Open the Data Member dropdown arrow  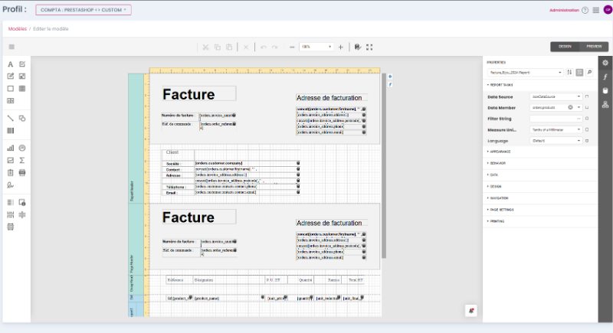point(579,107)
